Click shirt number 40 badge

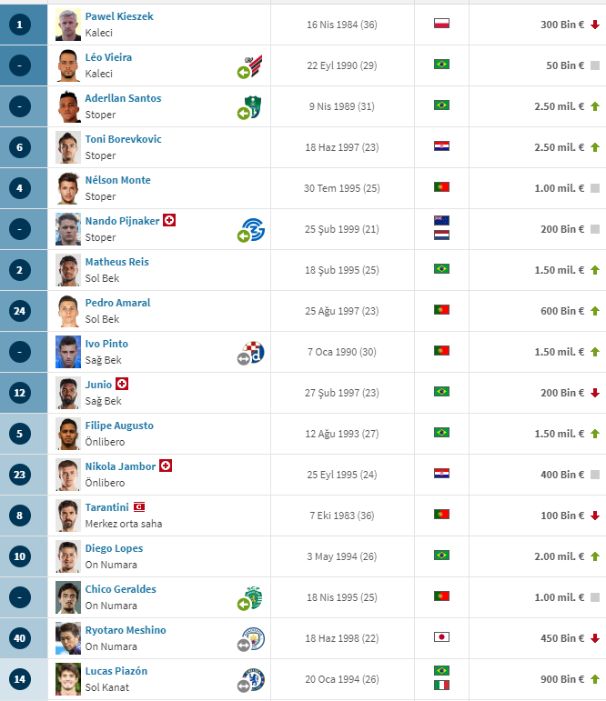coord(21,638)
